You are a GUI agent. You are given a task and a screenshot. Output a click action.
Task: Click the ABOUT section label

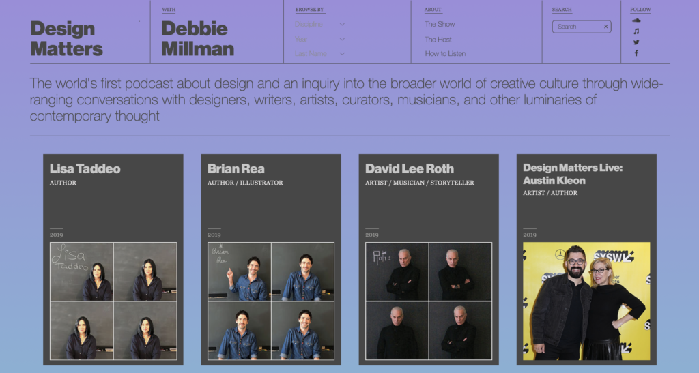click(432, 10)
